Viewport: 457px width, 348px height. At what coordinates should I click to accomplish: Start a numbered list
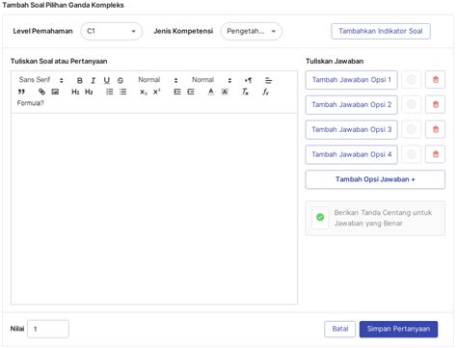pos(110,92)
